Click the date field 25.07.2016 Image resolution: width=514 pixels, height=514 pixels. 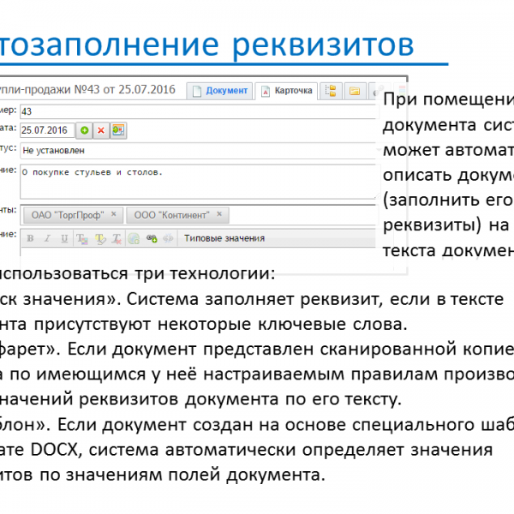[x=46, y=130]
